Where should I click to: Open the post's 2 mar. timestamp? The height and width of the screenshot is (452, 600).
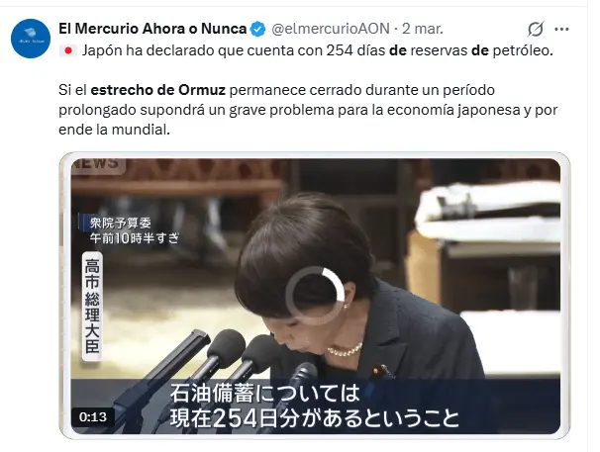(x=423, y=29)
